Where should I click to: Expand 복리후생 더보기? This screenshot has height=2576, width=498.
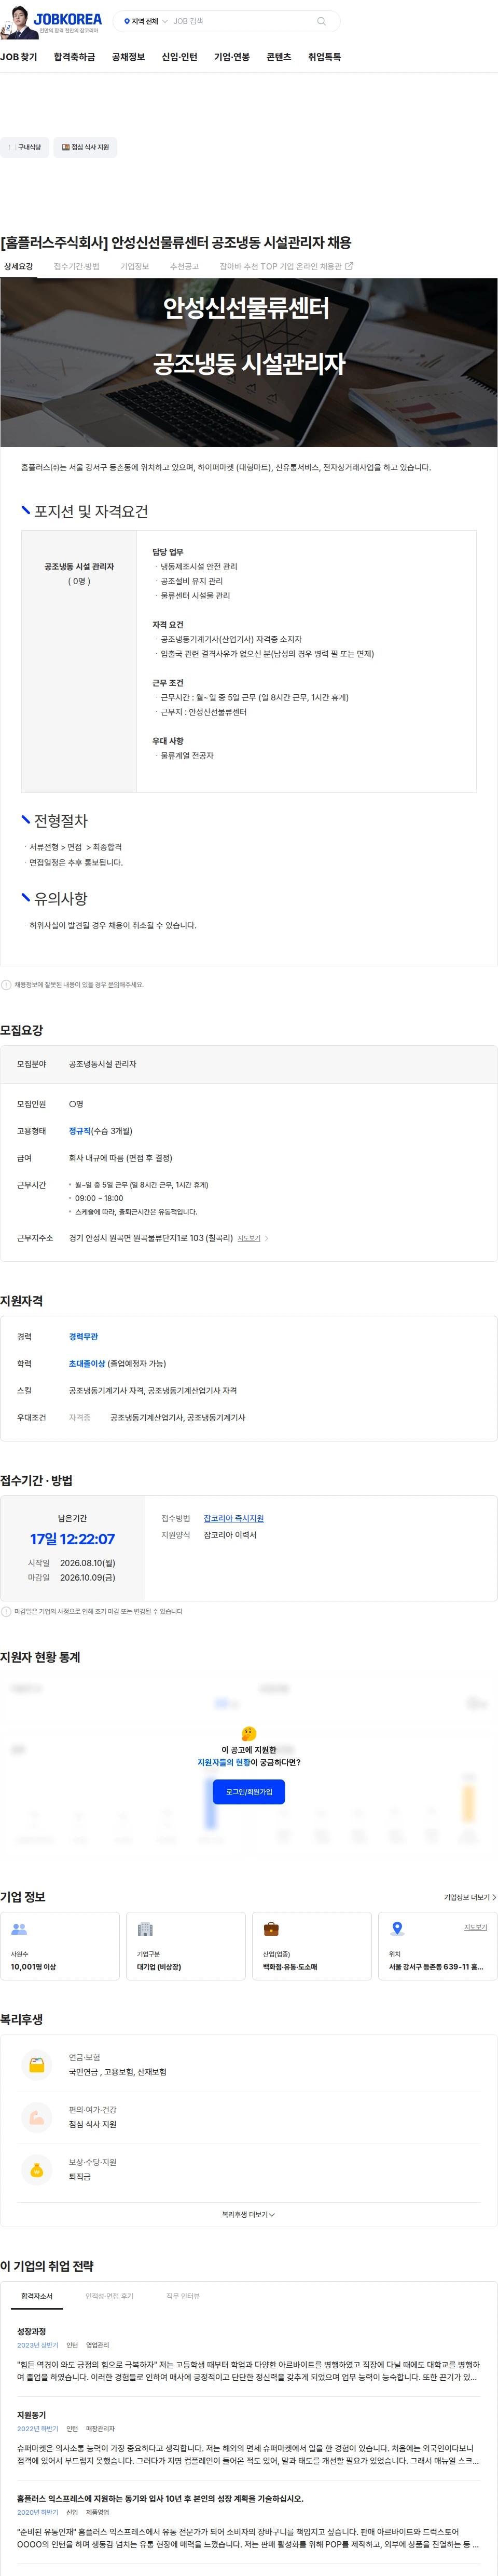(248, 2215)
